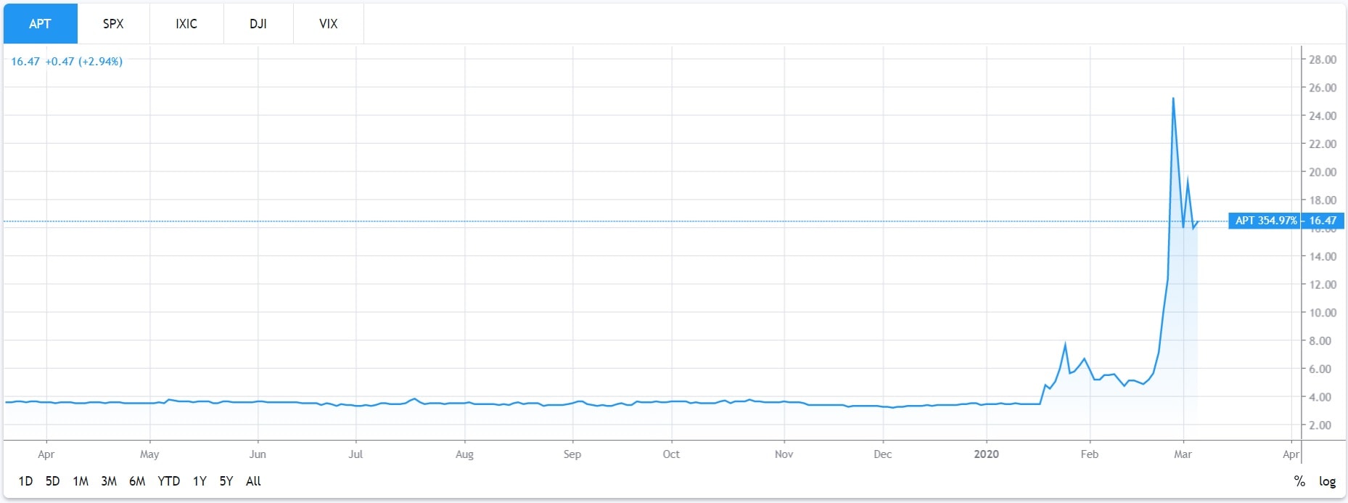Click the peak of the price spike
This screenshot has width=1348, height=503.
coord(1173,99)
